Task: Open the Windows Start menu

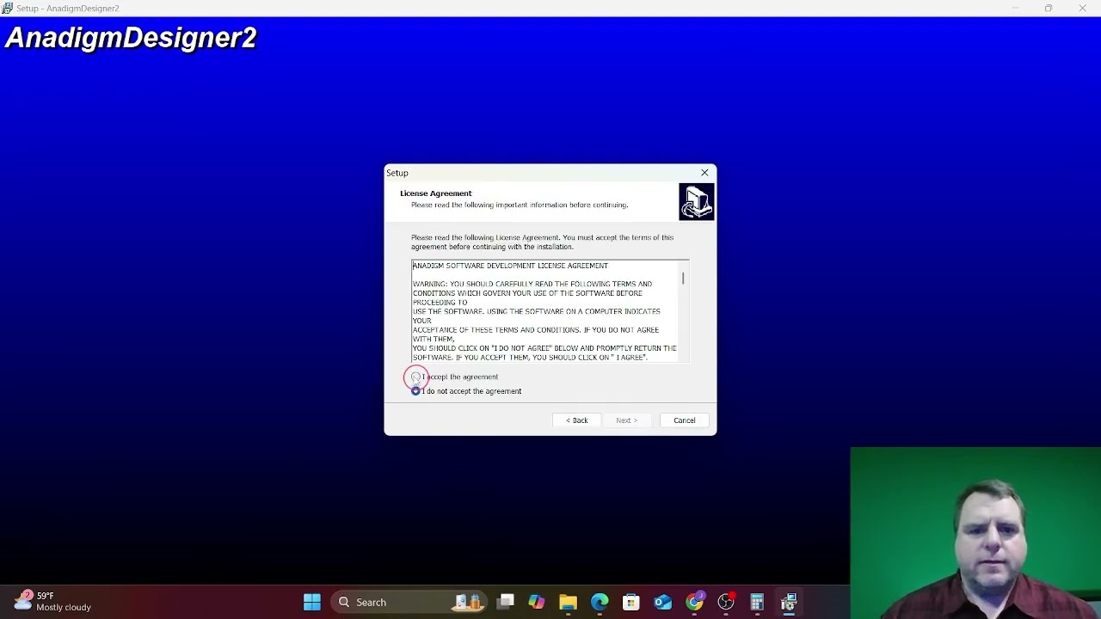Action: click(x=312, y=602)
